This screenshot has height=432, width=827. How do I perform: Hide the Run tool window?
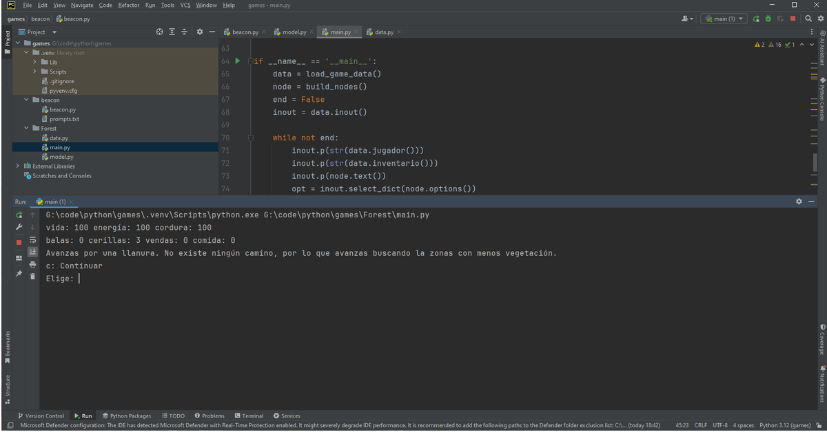click(x=812, y=202)
